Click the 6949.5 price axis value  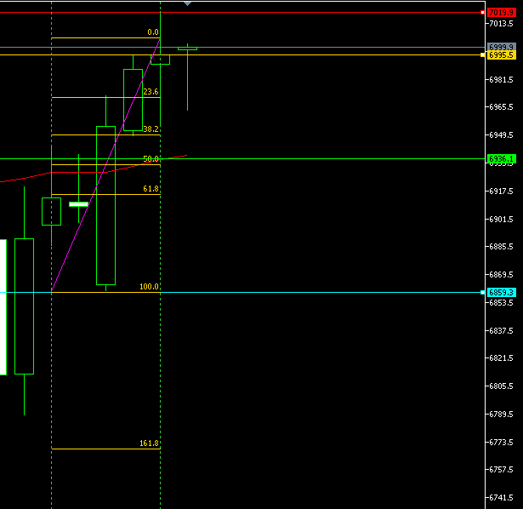501,135
